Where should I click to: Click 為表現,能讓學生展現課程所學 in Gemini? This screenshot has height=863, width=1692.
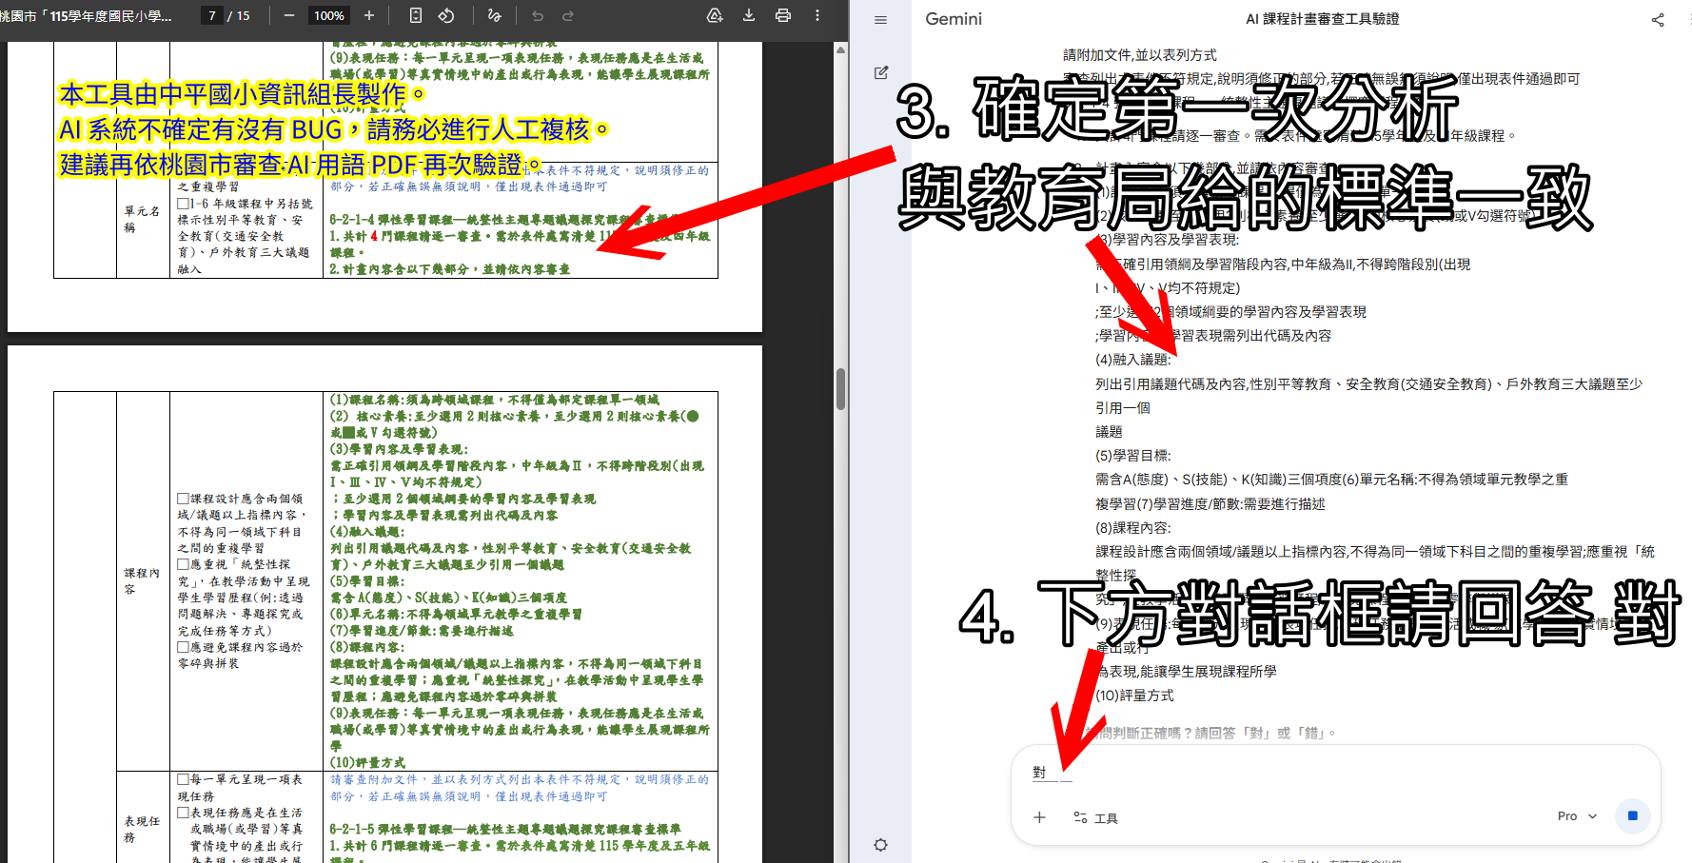pyautogui.click(x=1186, y=672)
